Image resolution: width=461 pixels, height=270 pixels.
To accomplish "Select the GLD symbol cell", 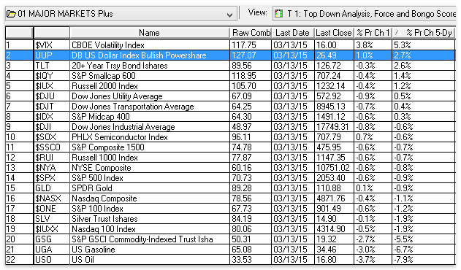I will [52, 188].
